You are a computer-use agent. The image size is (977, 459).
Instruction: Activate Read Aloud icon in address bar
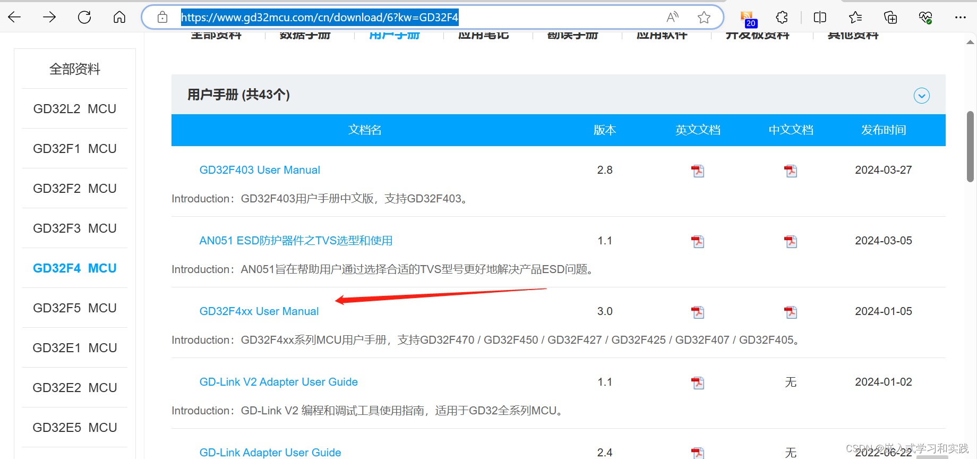click(x=673, y=17)
